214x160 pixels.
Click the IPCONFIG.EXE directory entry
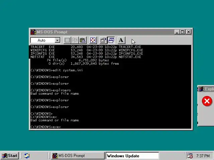(x=87, y=54)
